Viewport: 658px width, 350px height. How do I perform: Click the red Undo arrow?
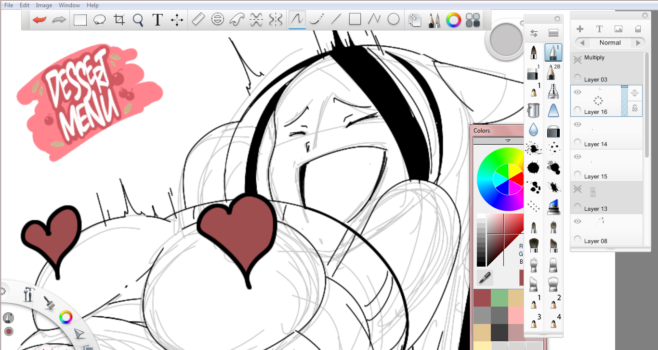39,20
